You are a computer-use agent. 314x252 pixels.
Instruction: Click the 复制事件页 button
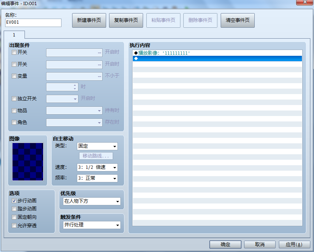[x=126, y=20]
